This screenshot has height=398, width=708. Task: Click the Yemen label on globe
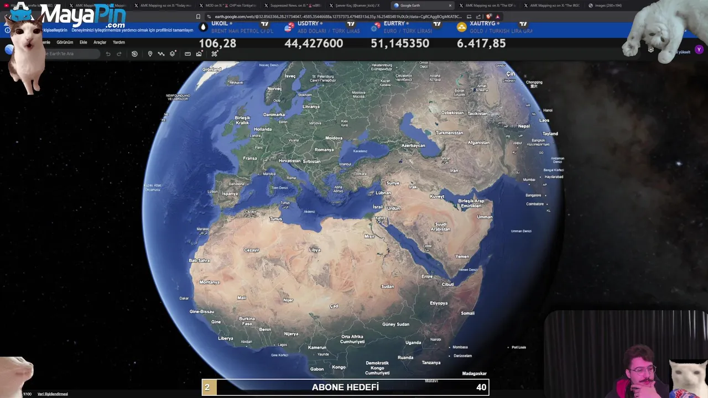462,256
